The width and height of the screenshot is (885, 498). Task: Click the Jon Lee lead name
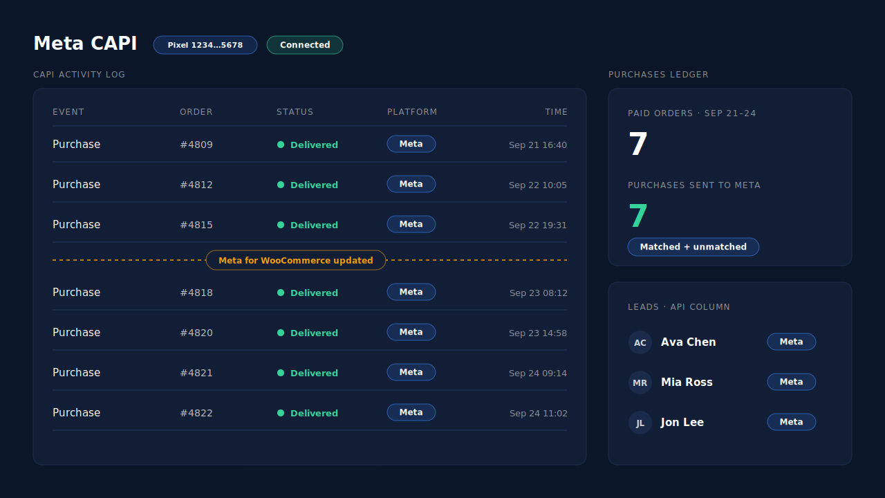coord(682,423)
